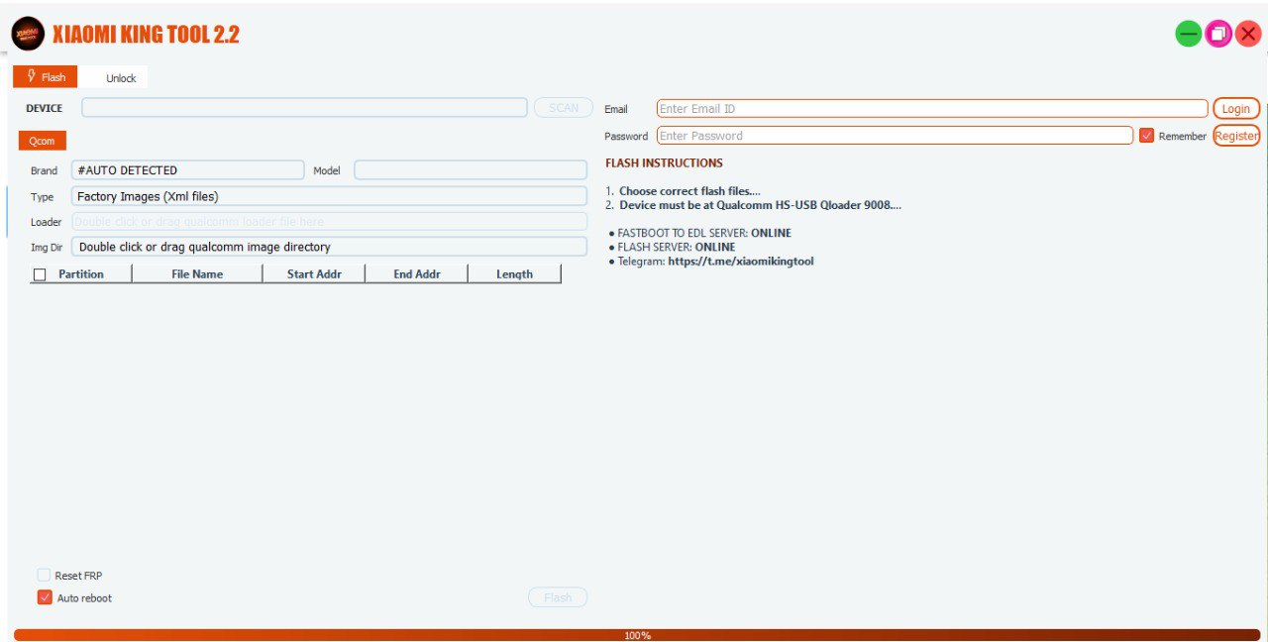Click the Flash button at the bottom

click(558, 597)
